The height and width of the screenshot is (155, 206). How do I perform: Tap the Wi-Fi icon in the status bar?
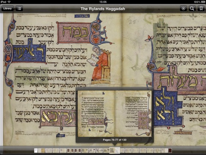(x=9, y=2)
